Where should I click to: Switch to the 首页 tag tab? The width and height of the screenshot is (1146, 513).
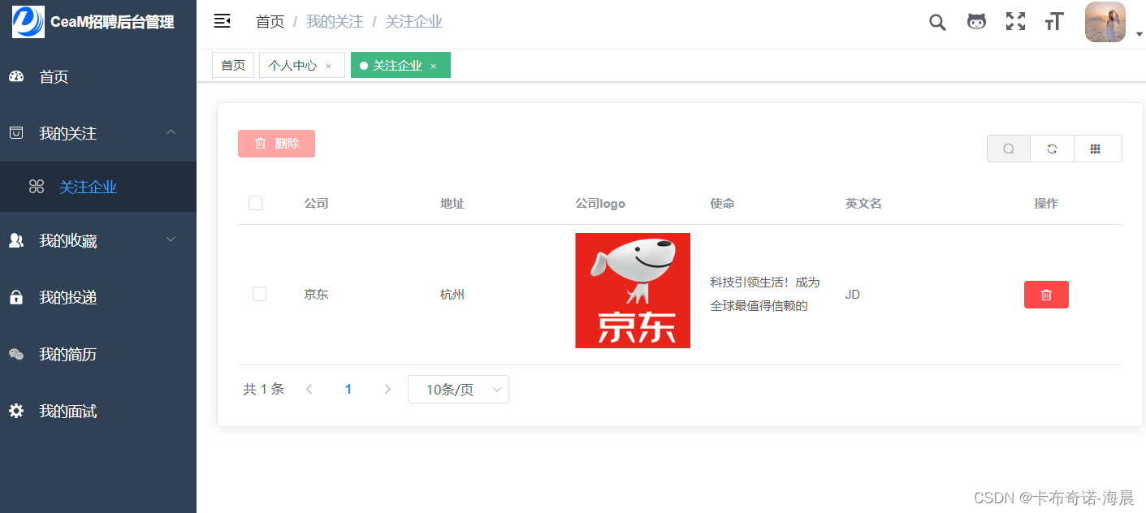pos(233,65)
